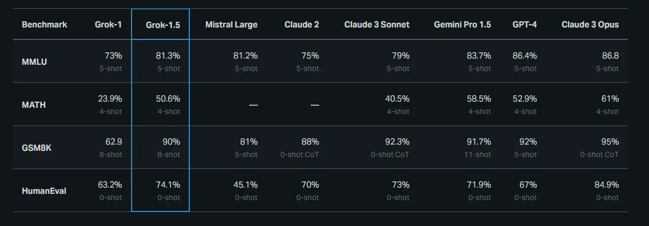Select Gemini Pro 1.5's 58.5% MATH score
This screenshot has width=649, height=226.
point(478,98)
